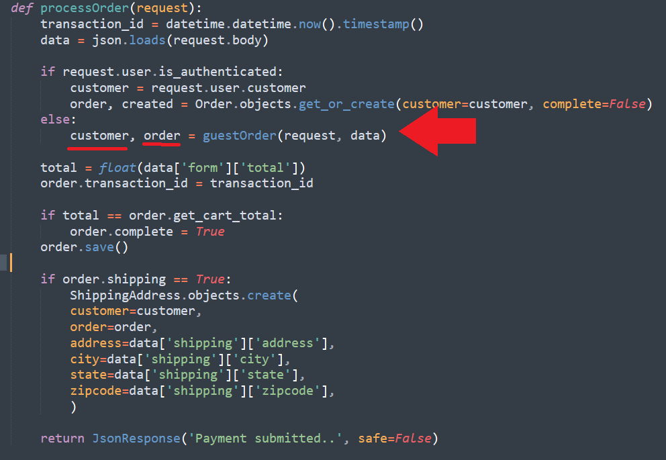Click the orange gutter marker below order.save()
Viewport: 666px width, 460px height.
tap(11, 263)
